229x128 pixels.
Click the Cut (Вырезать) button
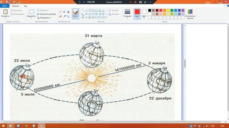pyautogui.click(x=16, y=10)
